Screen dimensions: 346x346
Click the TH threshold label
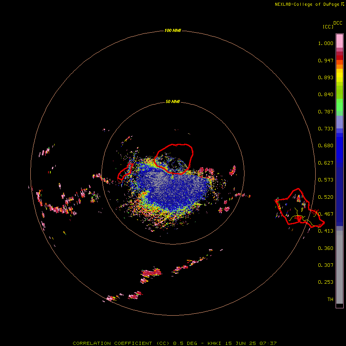click(330, 299)
